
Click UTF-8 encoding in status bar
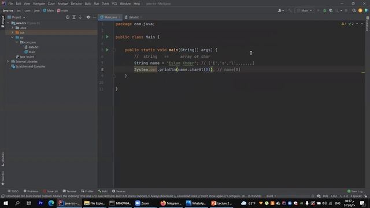344,196
